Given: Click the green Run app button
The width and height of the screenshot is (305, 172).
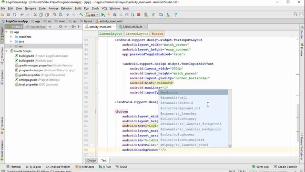Looking at the screenshot, I should point(103,15).
